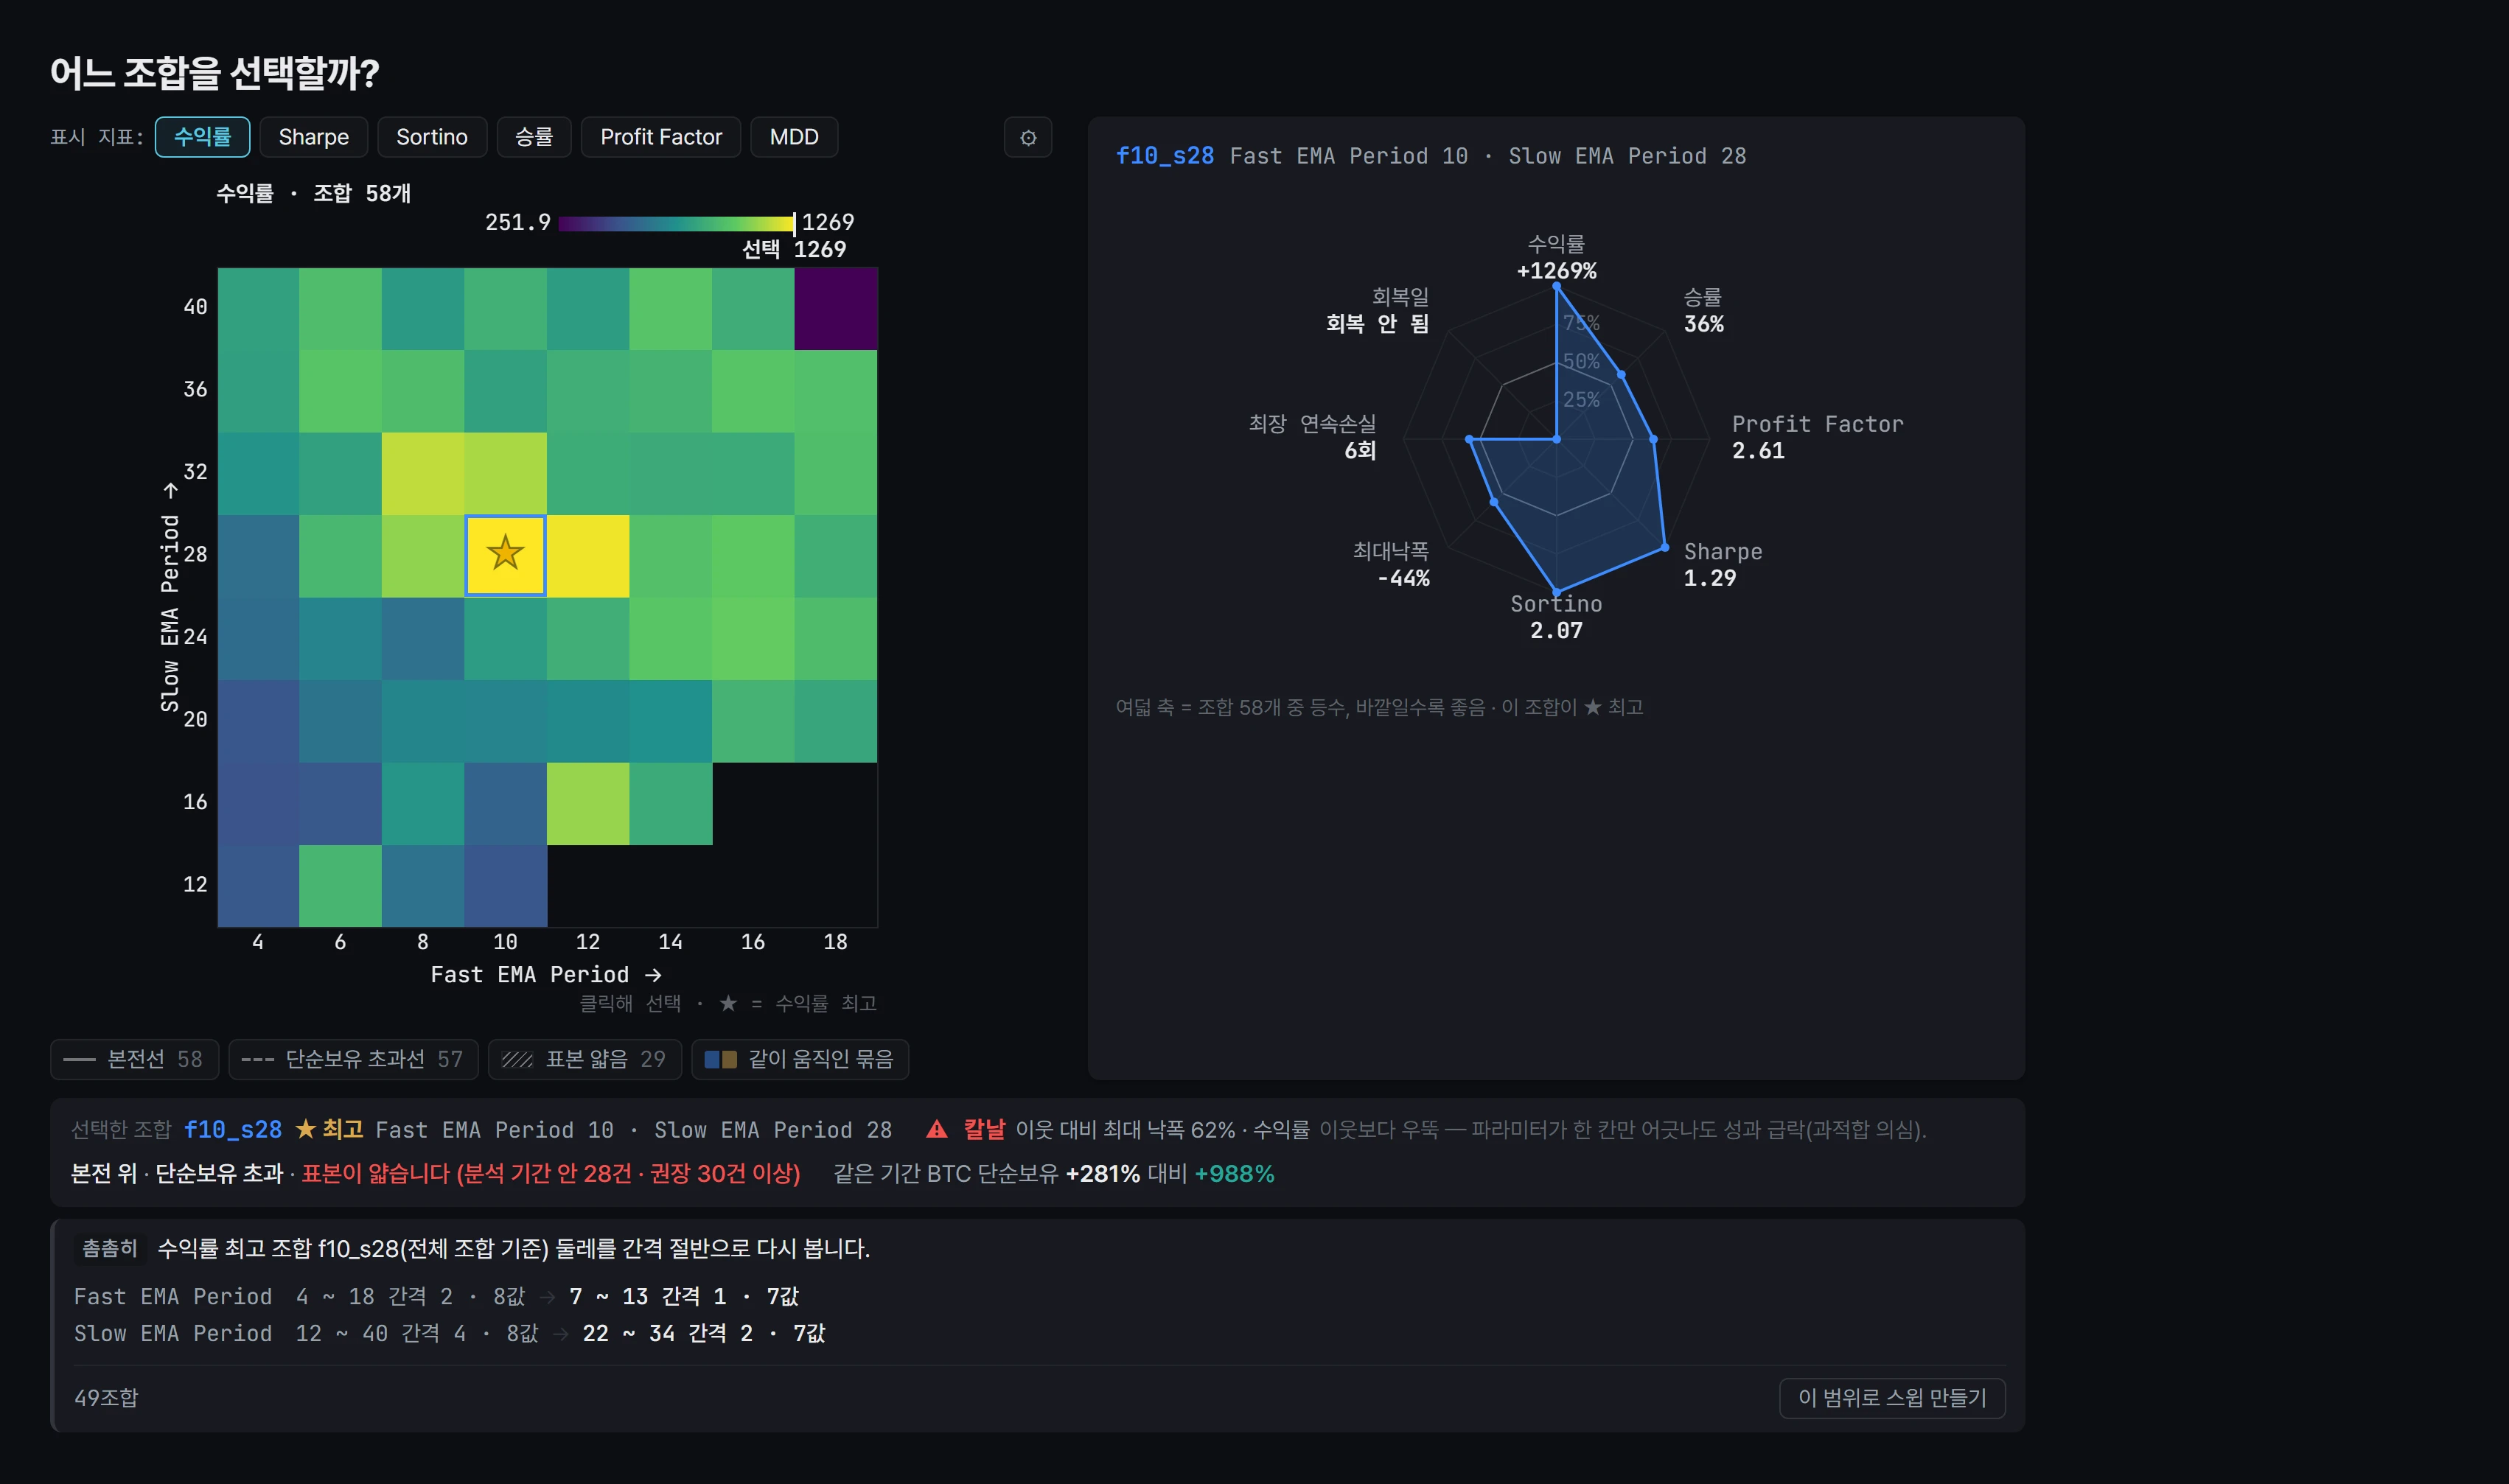The width and height of the screenshot is (2509, 1484).
Task: Click the 어느 조합을 선택할까? heading
Action: 215,72
